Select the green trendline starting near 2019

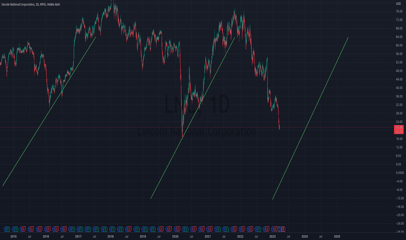pyautogui.click(x=193, y=118)
